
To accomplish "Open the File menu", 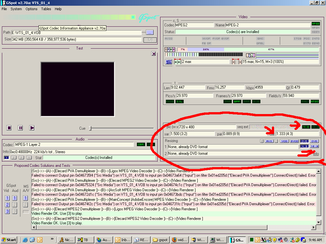I will click(4, 9).
